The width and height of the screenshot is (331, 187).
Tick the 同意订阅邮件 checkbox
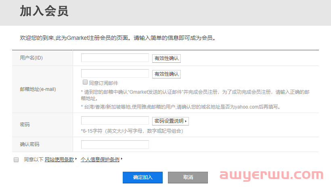click(x=85, y=82)
